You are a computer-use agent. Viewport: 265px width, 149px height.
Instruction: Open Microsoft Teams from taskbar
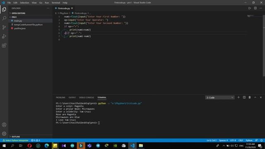tap(89, 146)
